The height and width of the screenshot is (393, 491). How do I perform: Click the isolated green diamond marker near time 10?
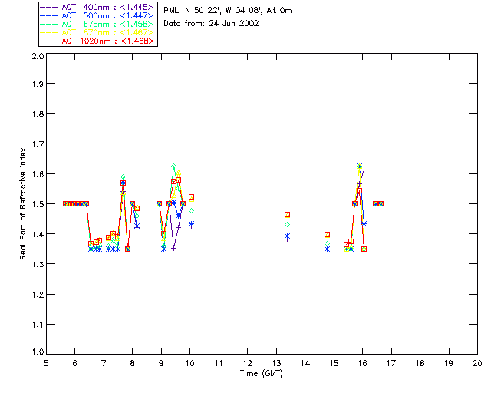point(191,210)
